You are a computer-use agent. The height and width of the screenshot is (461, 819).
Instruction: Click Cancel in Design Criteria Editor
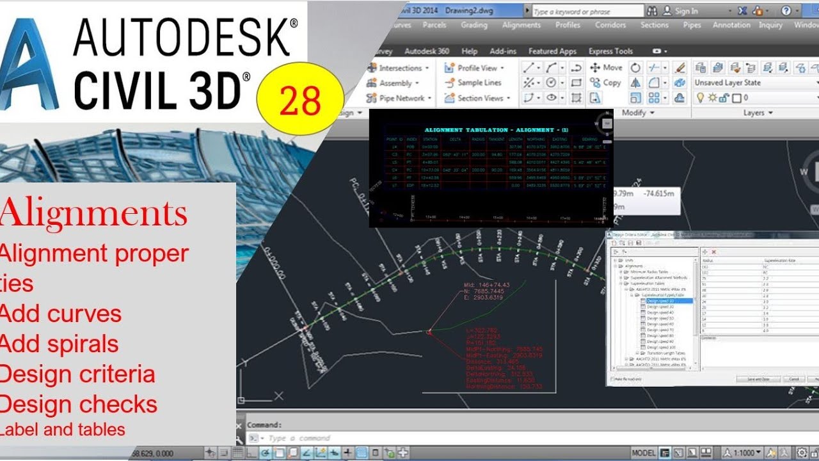click(794, 379)
